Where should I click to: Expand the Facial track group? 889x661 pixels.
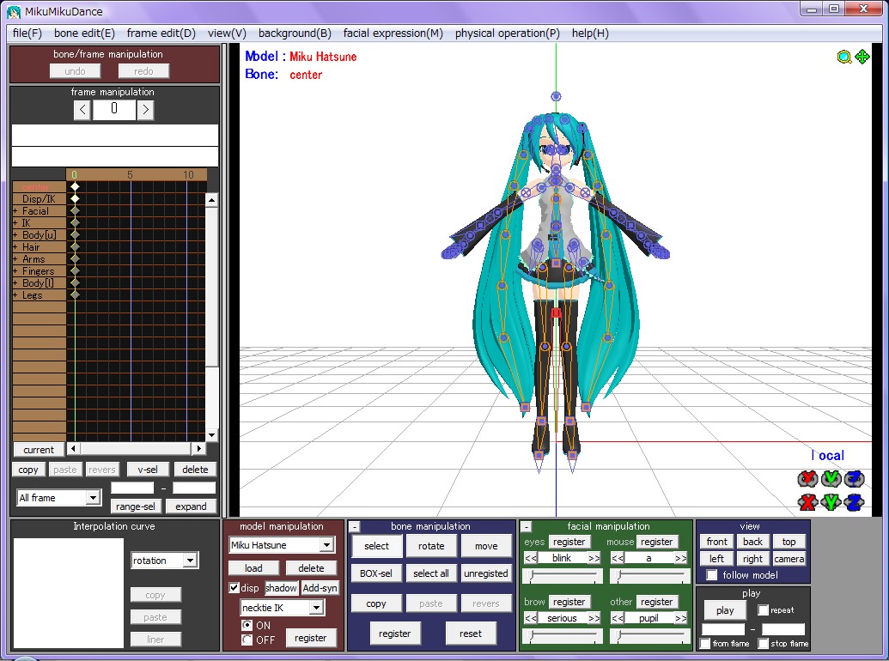point(15,211)
